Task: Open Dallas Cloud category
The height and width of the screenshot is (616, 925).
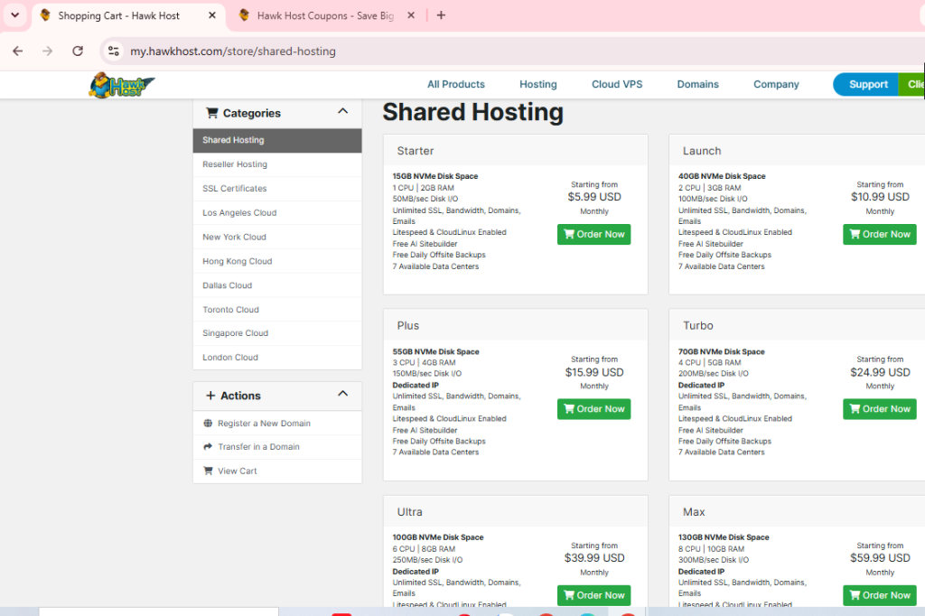Action: pos(277,285)
